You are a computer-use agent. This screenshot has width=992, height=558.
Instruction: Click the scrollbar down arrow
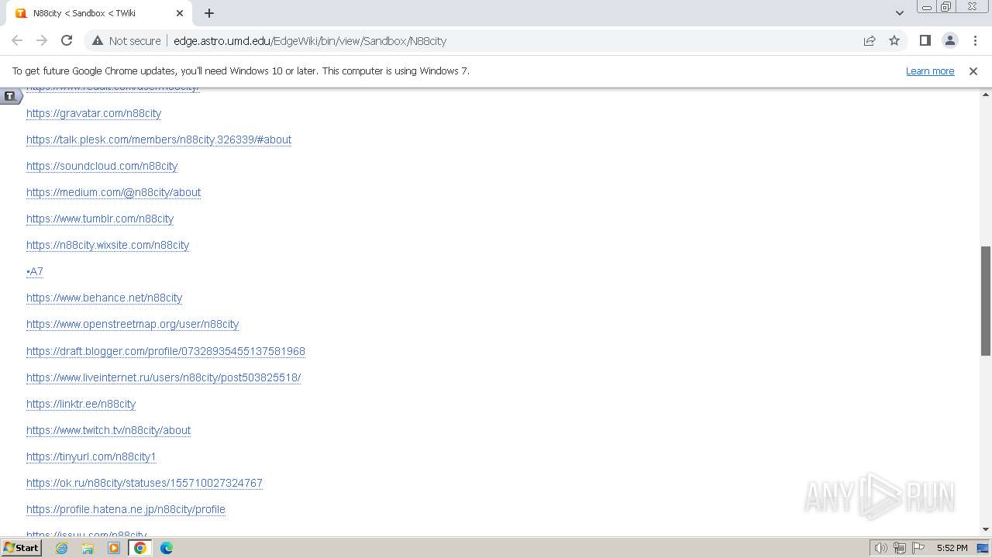point(986,529)
